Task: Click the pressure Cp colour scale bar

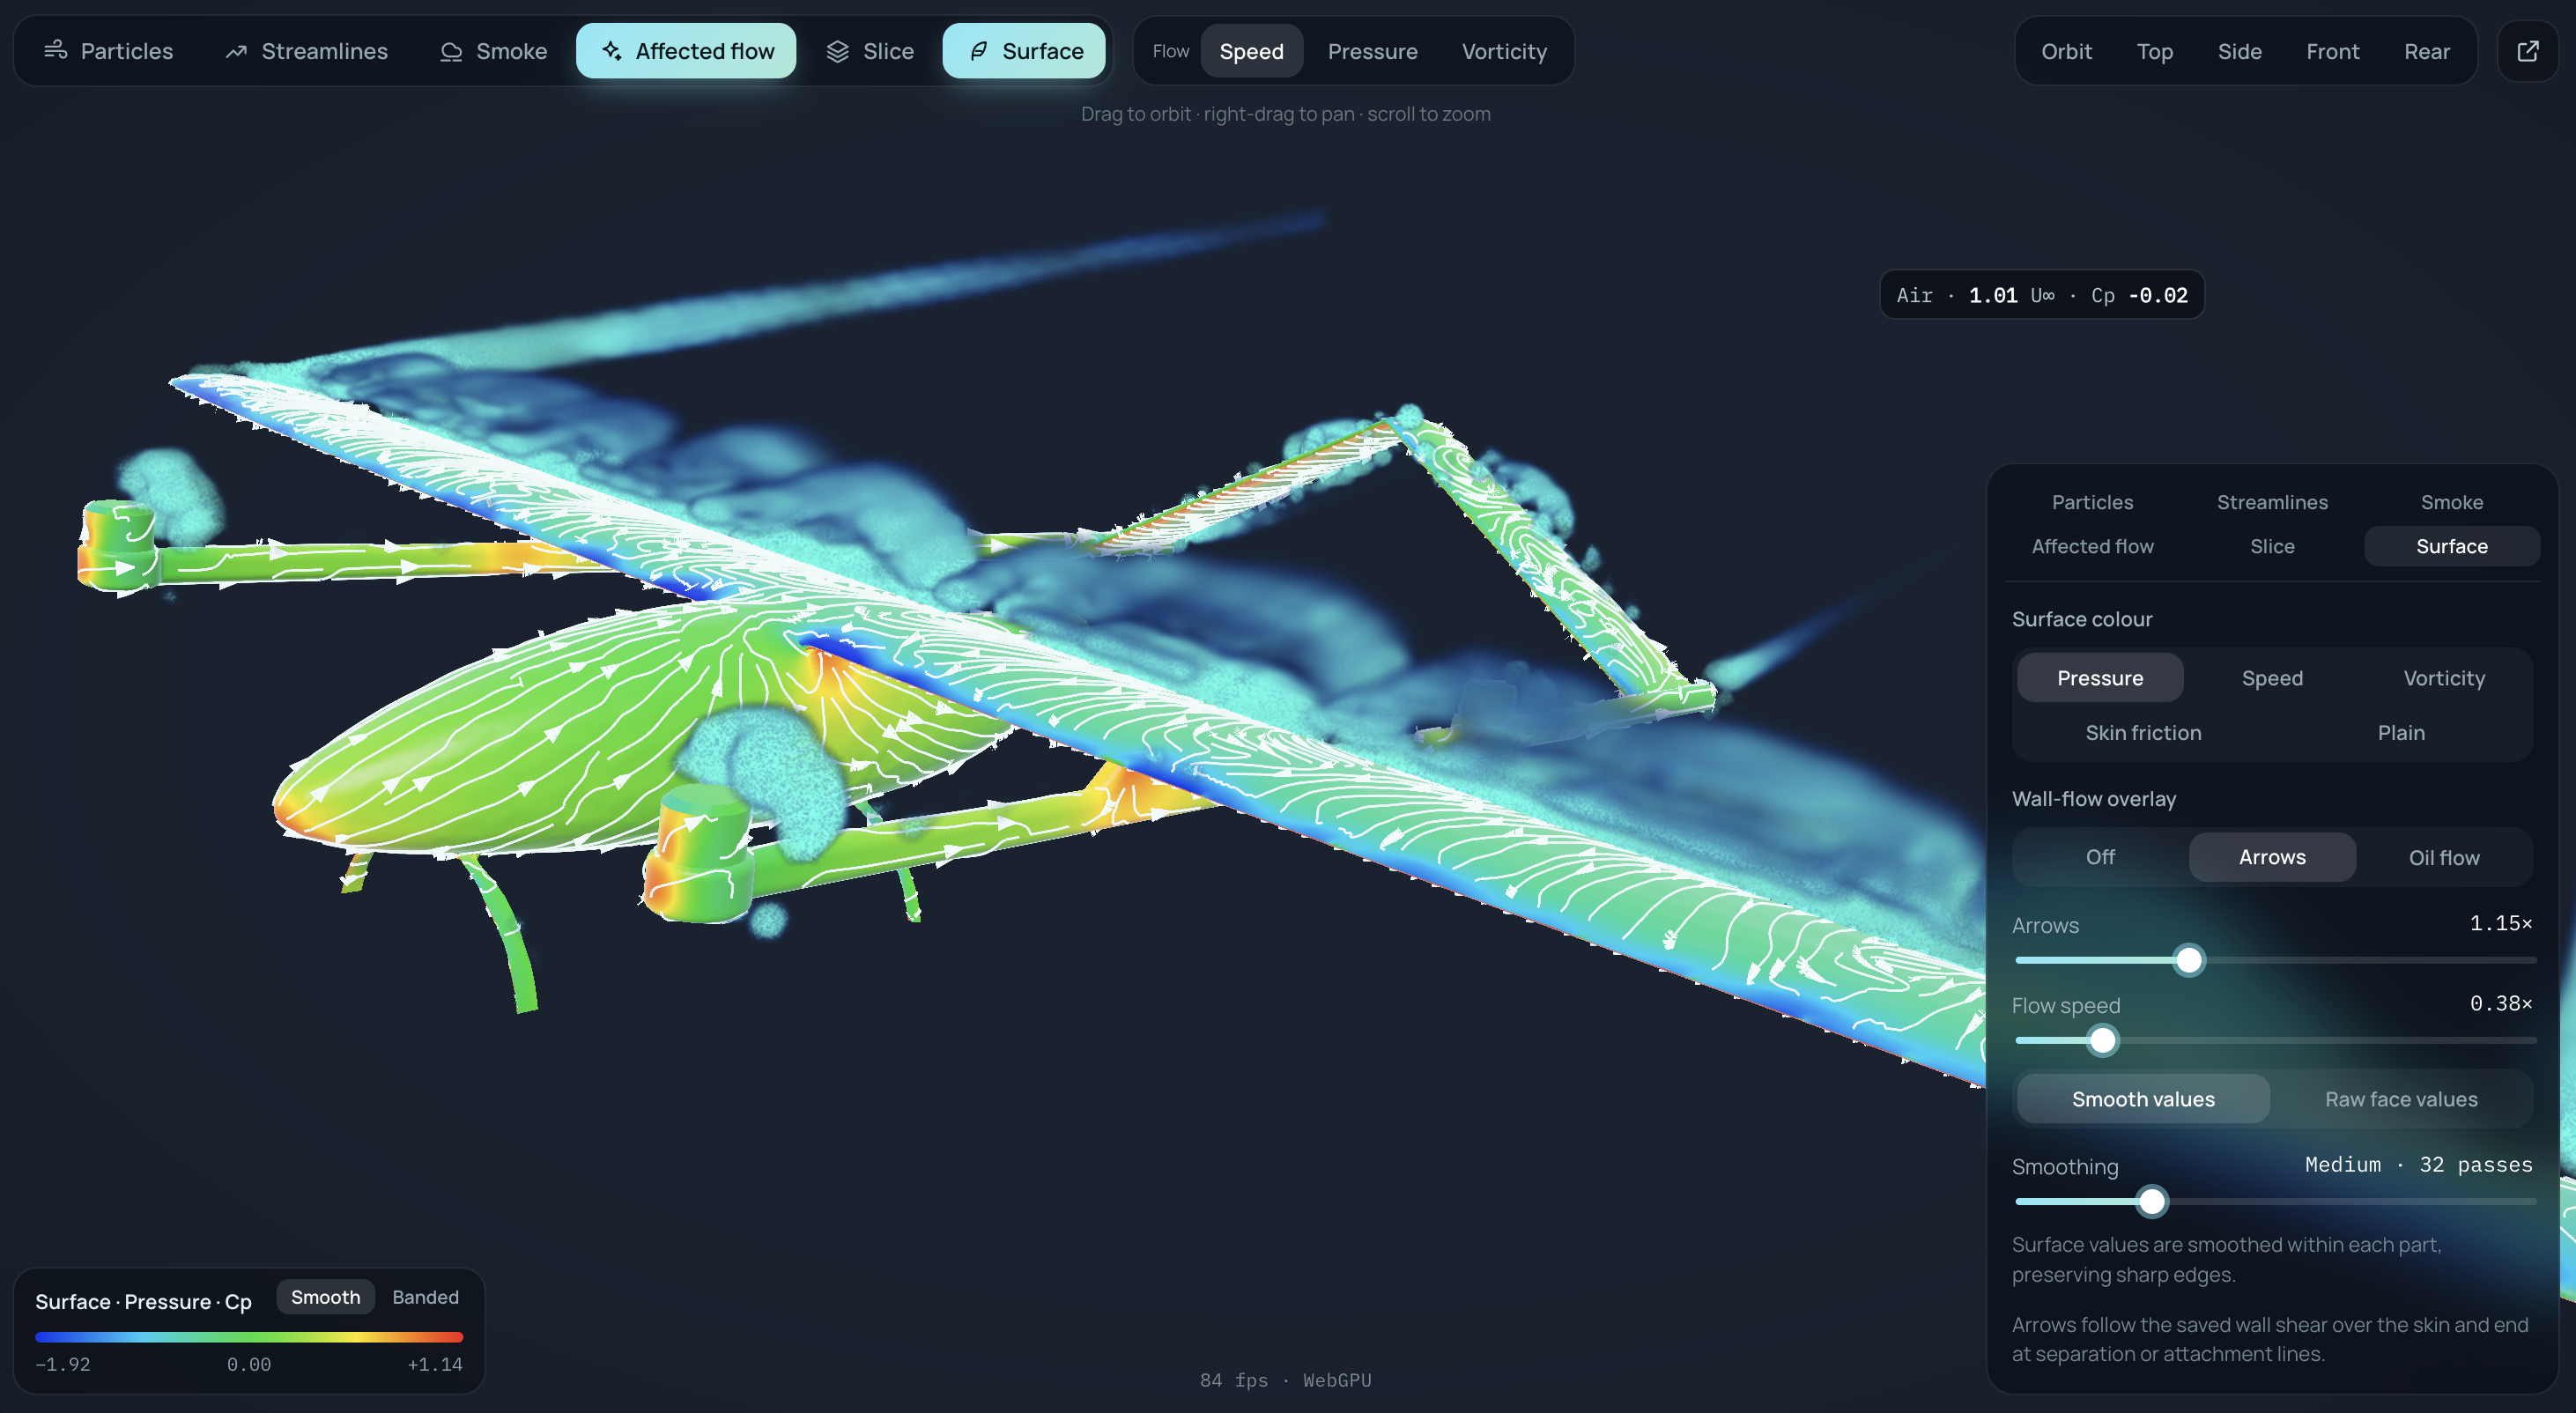Action: point(249,1337)
